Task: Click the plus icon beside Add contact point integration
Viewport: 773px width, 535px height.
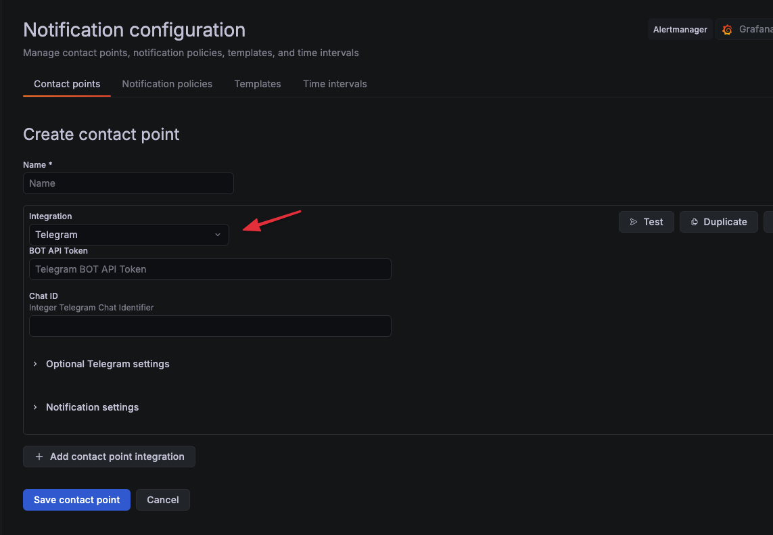Action: (39, 457)
